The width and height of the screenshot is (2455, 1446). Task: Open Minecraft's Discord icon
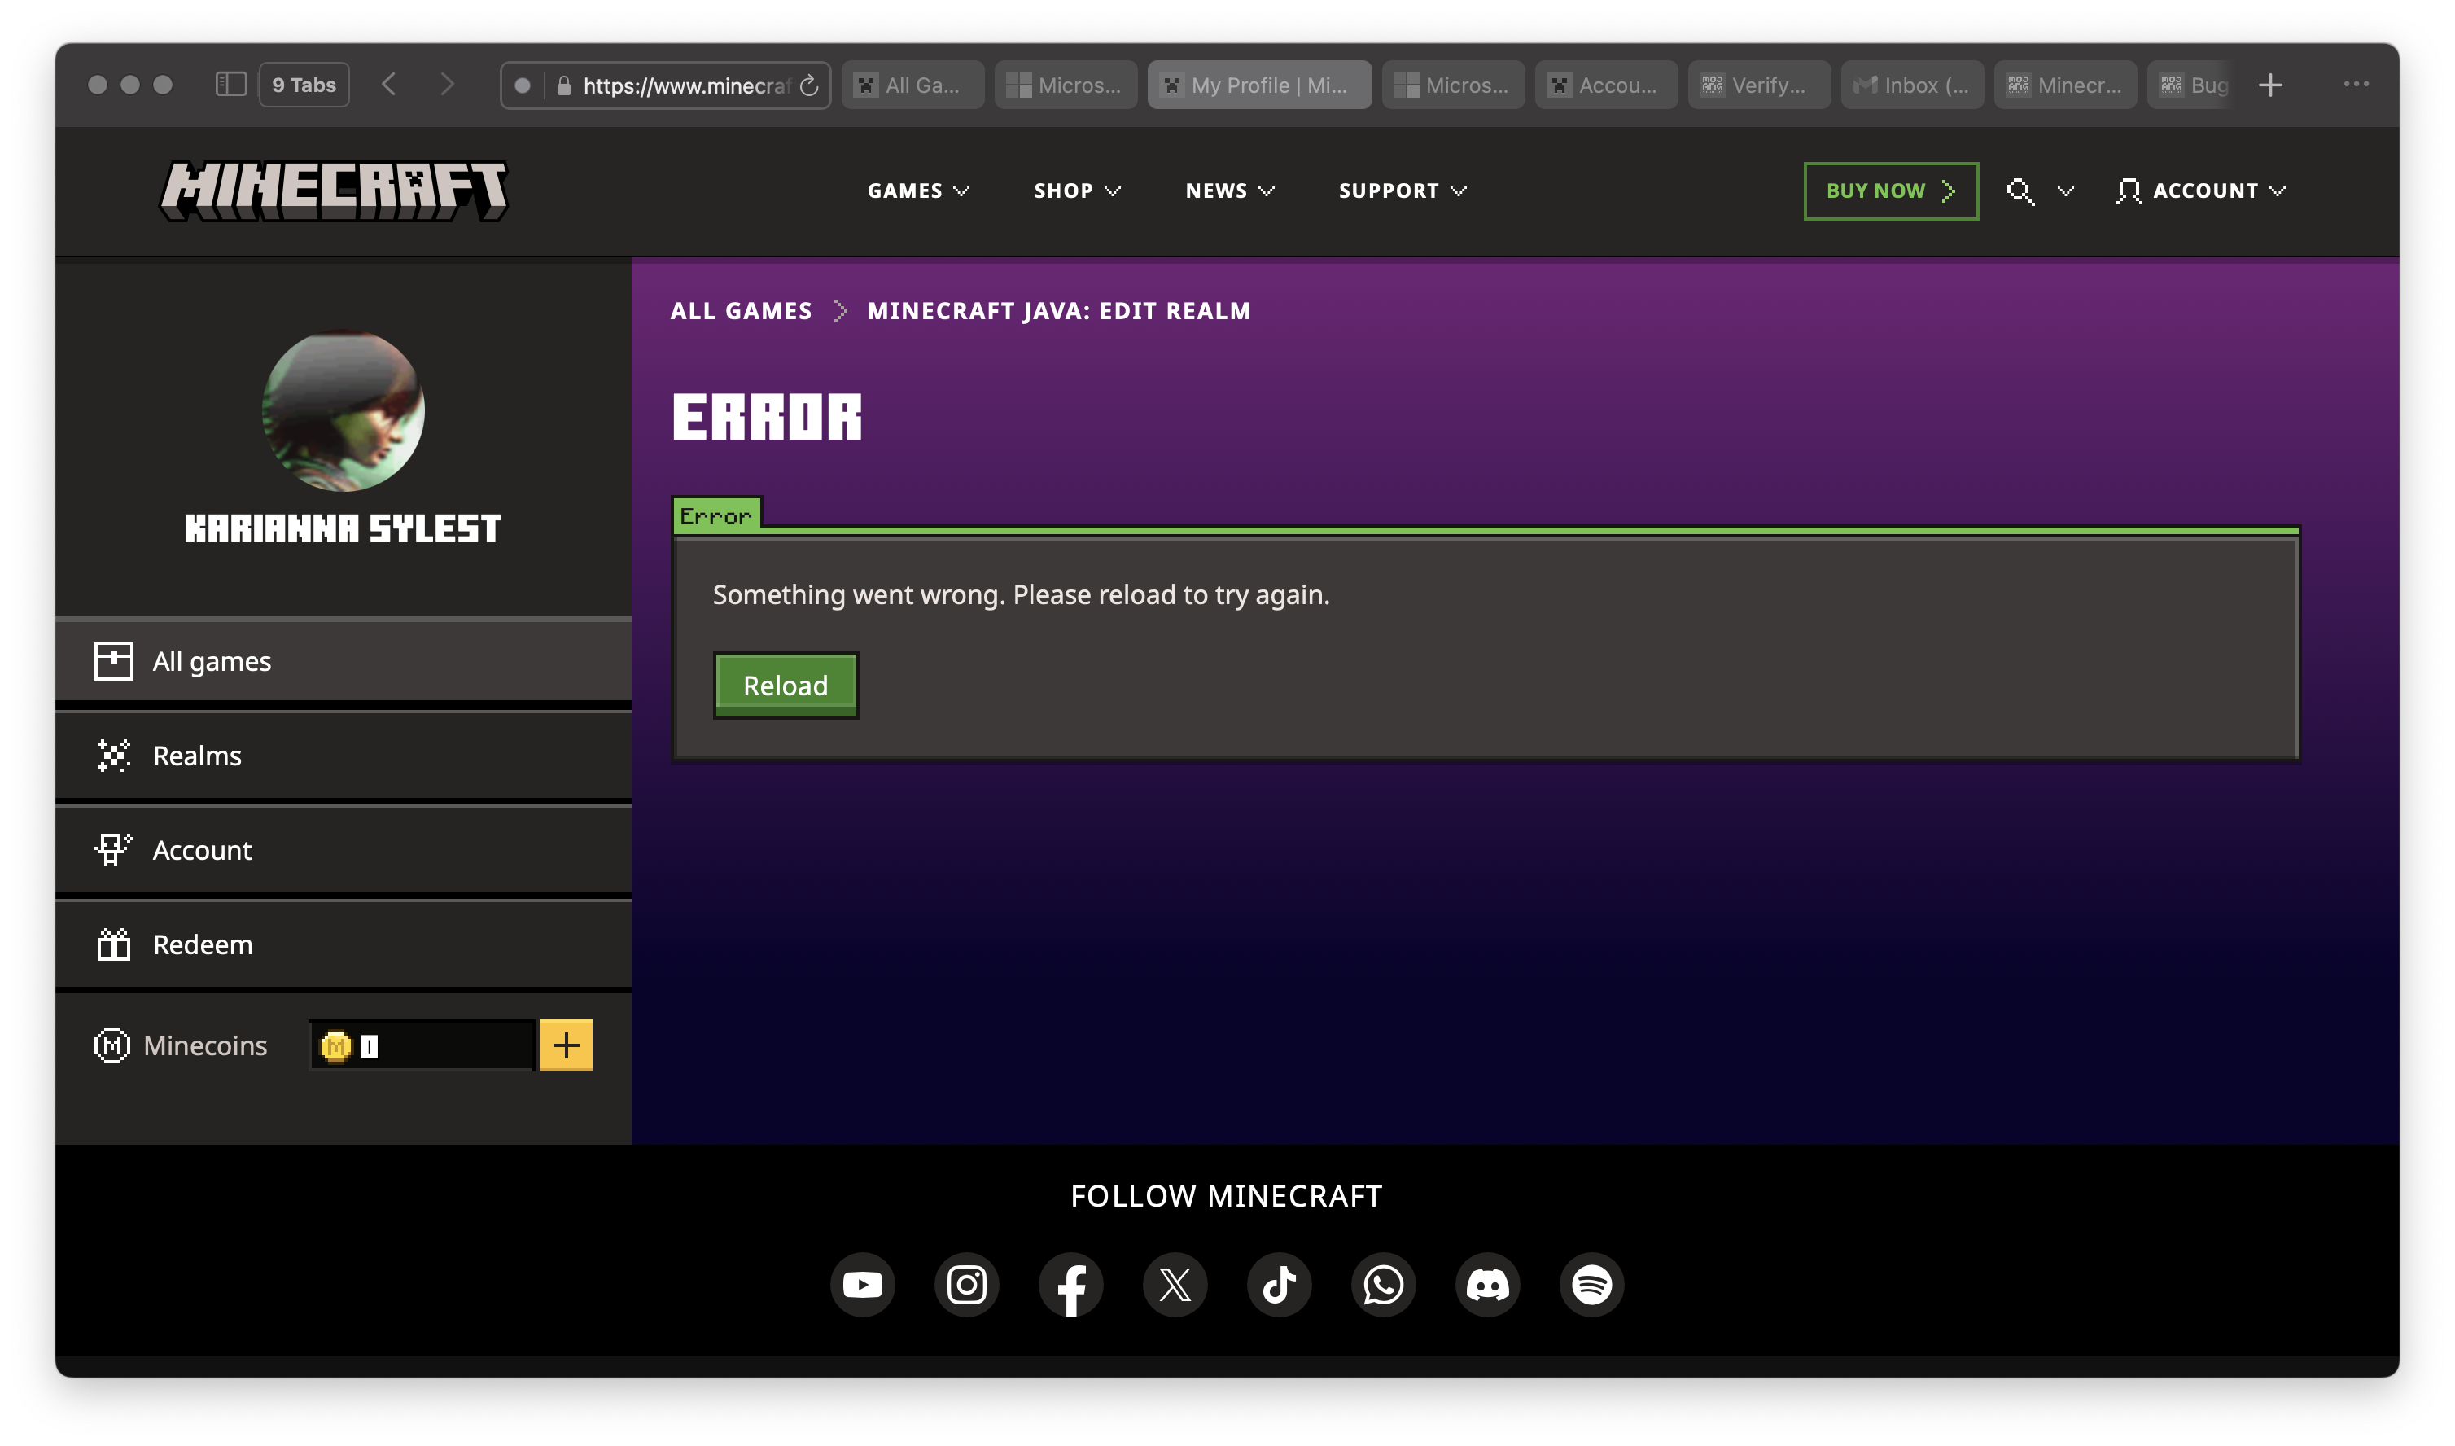[1488, 1284]
